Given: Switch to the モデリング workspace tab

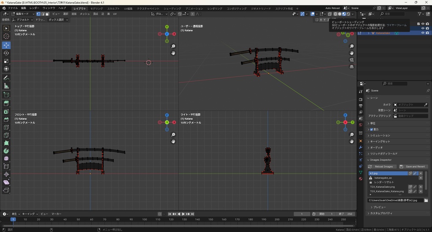Looking at the screenshot, I should click(97, 8).
